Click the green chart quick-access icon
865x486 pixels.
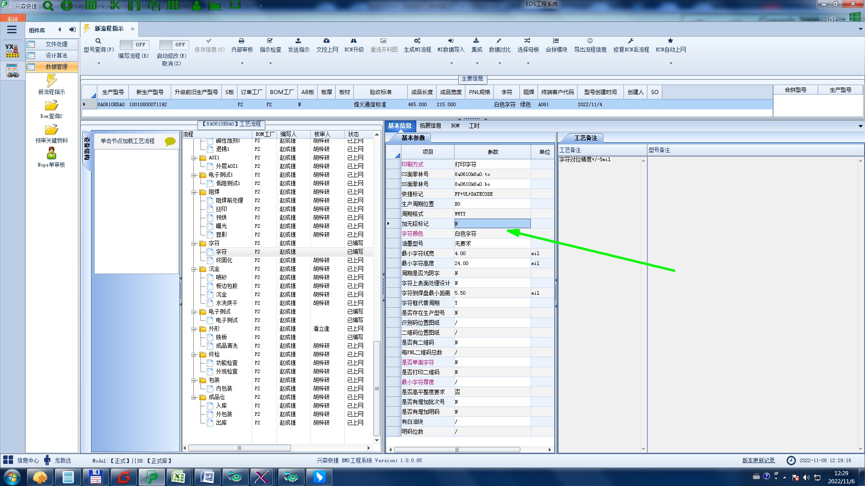(215, 6)
